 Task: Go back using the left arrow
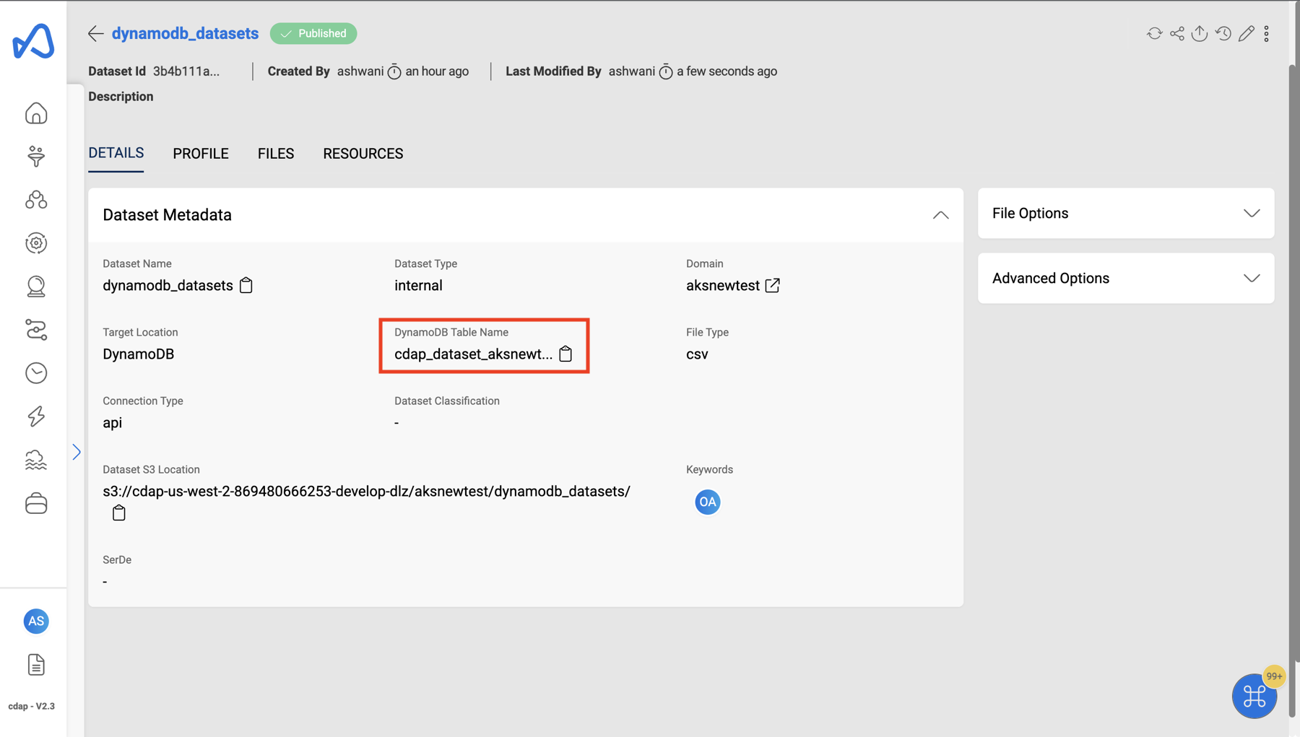click(x=95, y=33)
